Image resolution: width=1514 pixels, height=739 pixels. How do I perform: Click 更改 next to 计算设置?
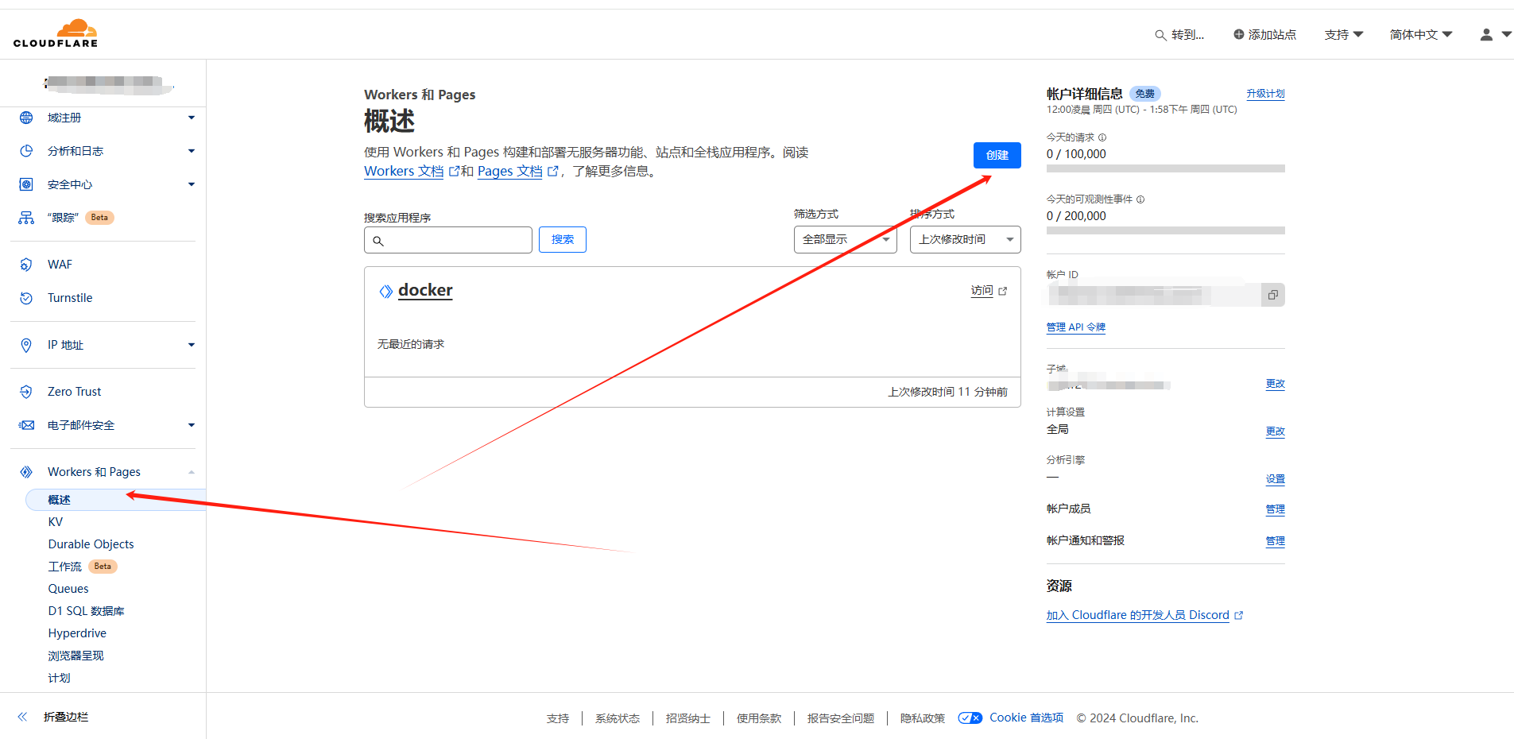coord(1276,431)
